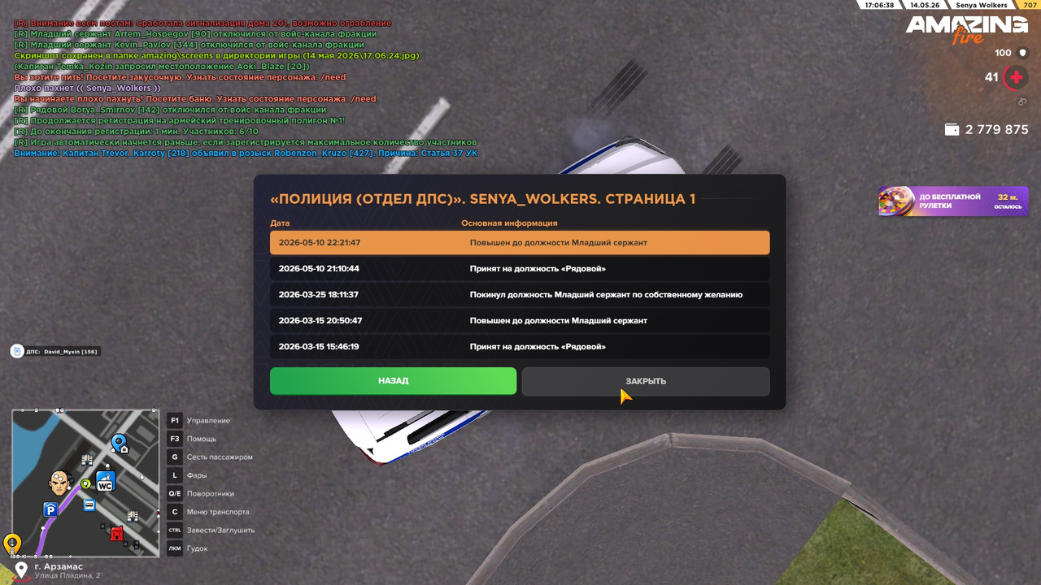
Task: Click the ЛКМ key badge for Гудок
Action: point(175,548)
